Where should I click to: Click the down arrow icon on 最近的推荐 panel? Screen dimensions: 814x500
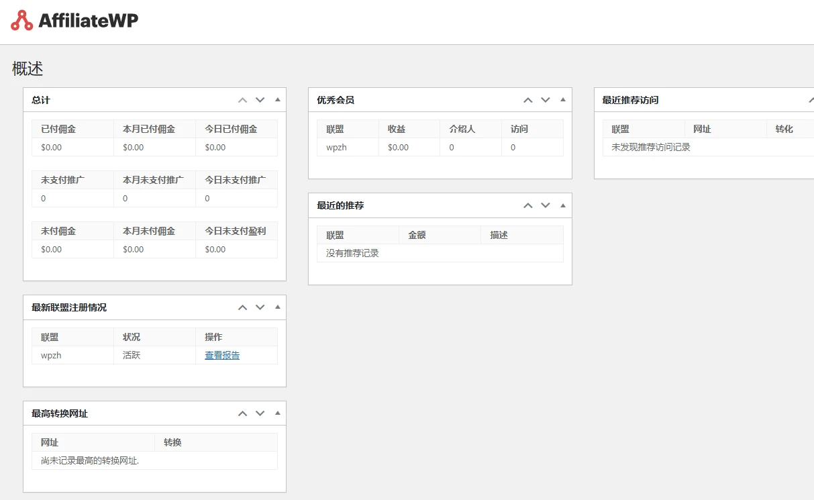pos(545,205)
